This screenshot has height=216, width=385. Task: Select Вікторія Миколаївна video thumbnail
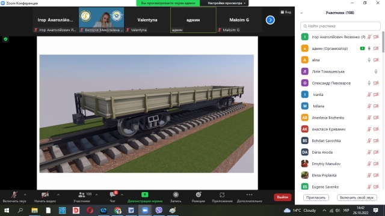tap(101, 20)
